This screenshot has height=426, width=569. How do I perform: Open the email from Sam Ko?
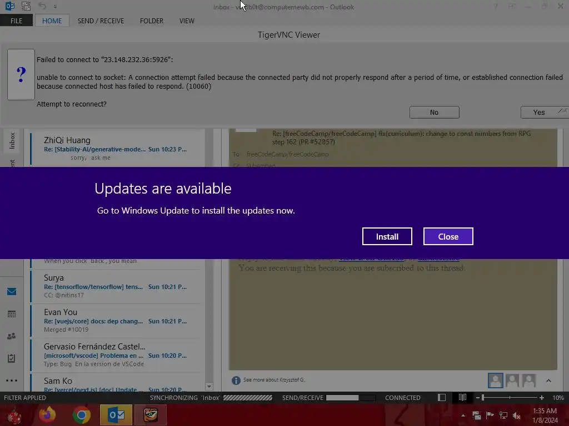pyautogui.click(x=116, y=384)
